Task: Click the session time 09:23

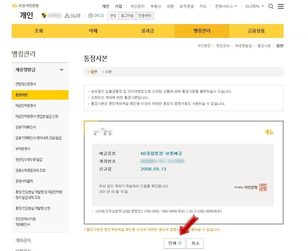Action: (99, 16)
